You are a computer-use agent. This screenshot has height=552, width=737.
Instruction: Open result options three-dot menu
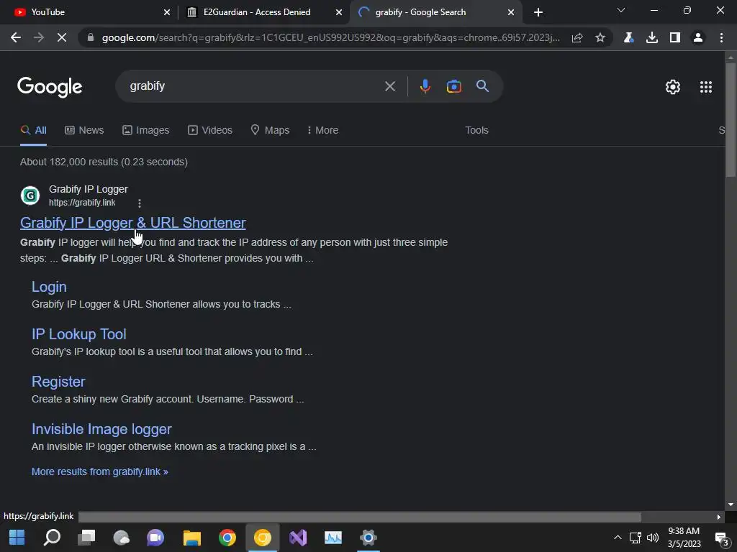pos(139,203)
